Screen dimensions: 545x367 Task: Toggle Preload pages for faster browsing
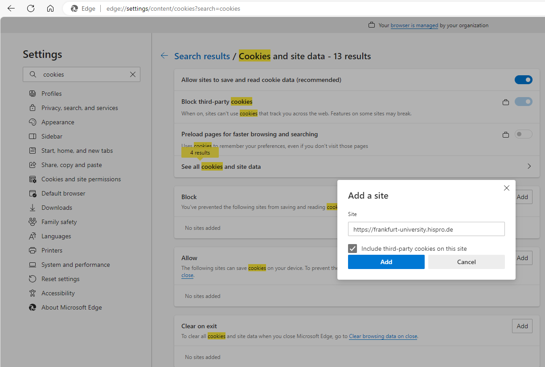[523, 134]
